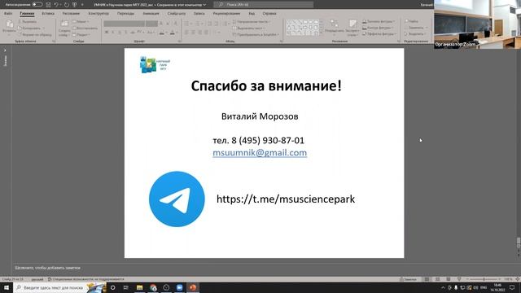Click the bulleted list icon
The image size is (521, 293).
pos(187,24)
